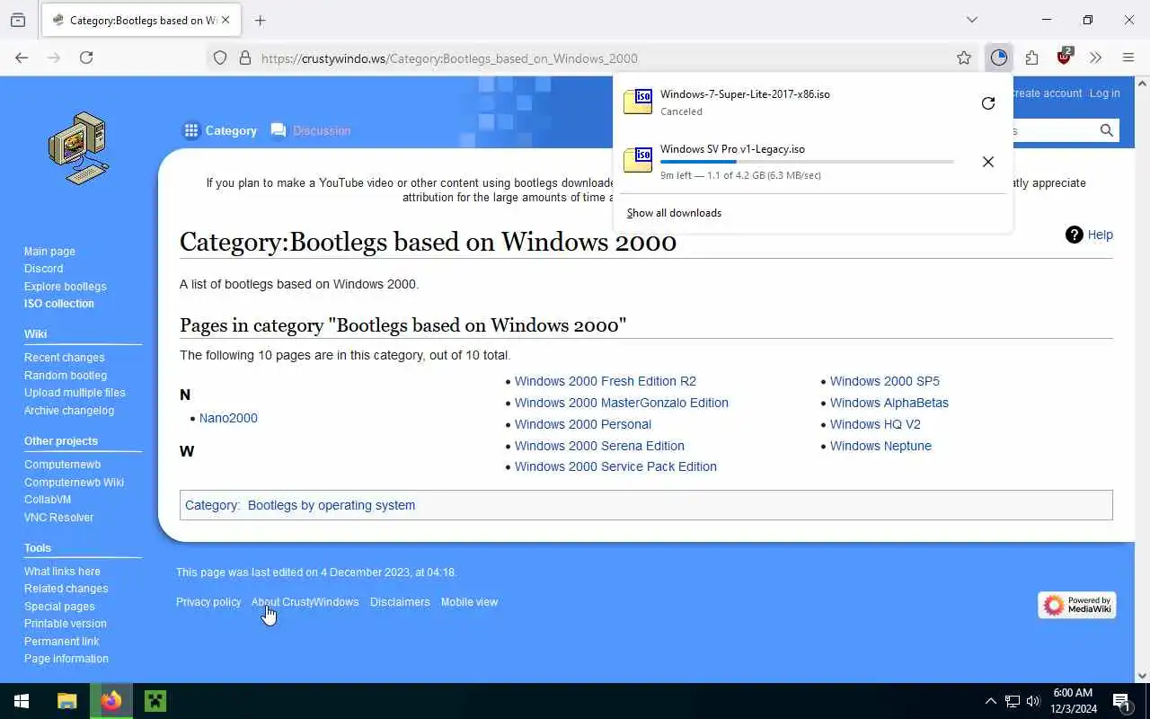
Task: Open Recent changes sidebar link
Action: tap(64, 358)
